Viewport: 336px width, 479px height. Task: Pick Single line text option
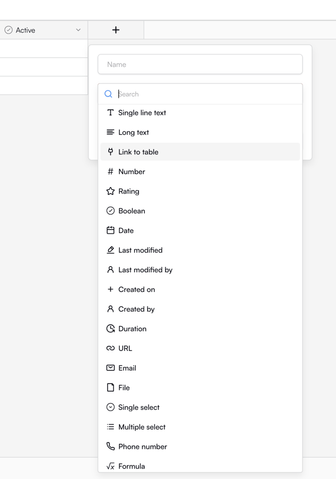[200, 113]
